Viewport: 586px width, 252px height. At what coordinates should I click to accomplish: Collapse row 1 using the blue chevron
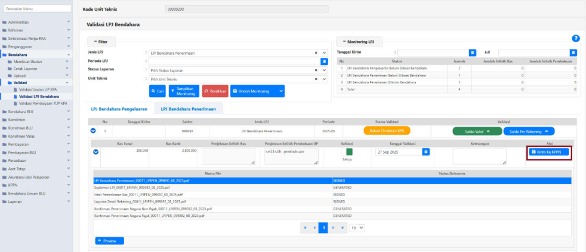(93, 130)
